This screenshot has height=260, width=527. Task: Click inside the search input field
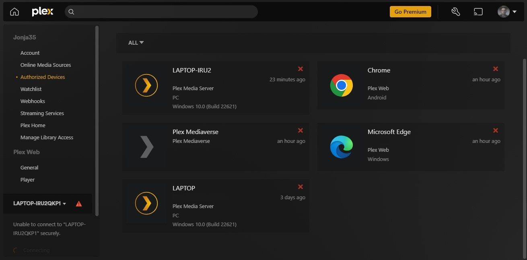pos(161,11)
